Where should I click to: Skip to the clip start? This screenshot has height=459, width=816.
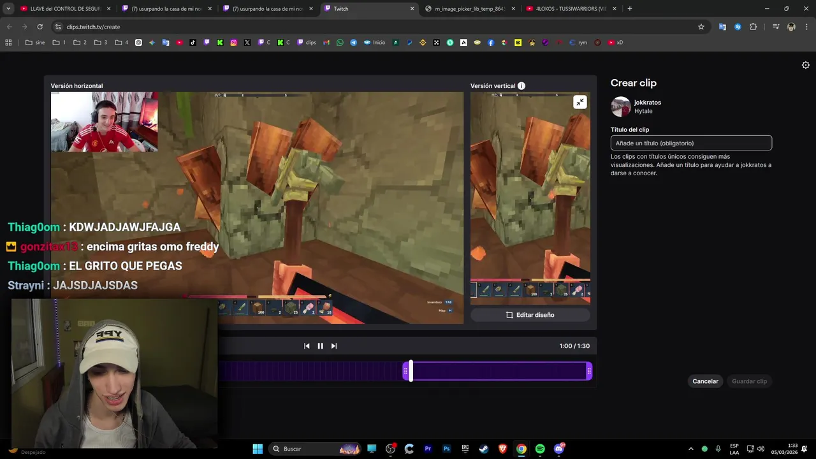coord(307,346)
